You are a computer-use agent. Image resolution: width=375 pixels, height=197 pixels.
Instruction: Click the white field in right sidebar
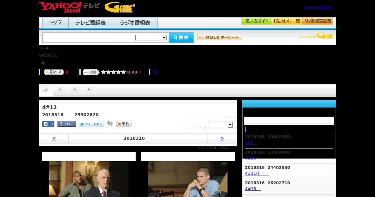point(289,121)
